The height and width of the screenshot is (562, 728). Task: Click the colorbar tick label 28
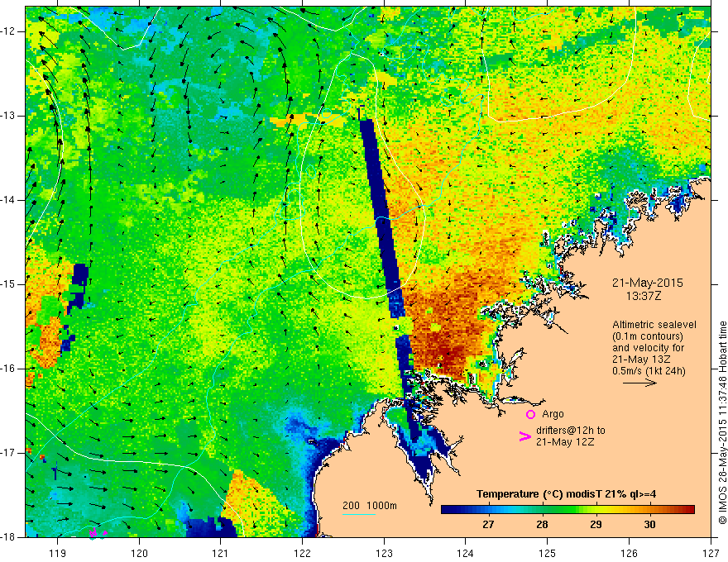point(542,525)
